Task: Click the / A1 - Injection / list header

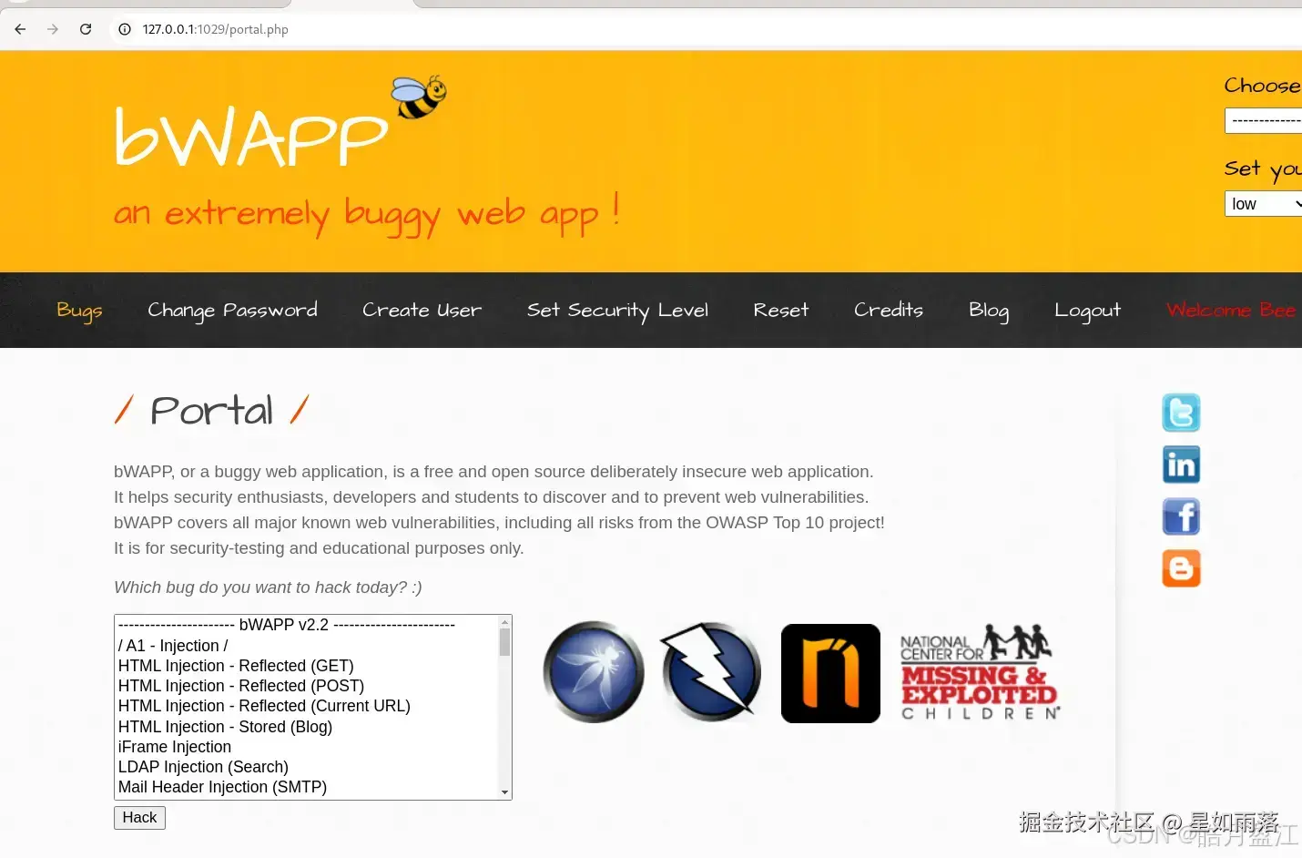Action: pyautogui.click(x=173, y=646)
